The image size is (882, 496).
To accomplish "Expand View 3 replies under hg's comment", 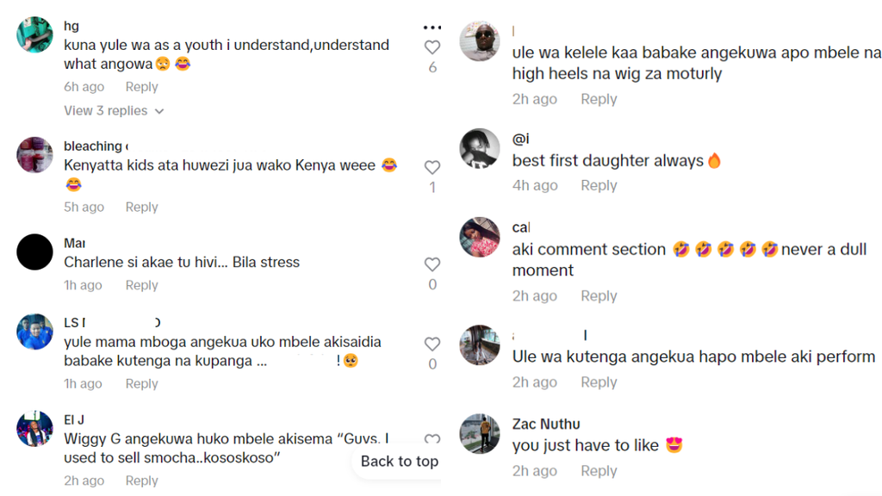I will [x=114, y=111].
